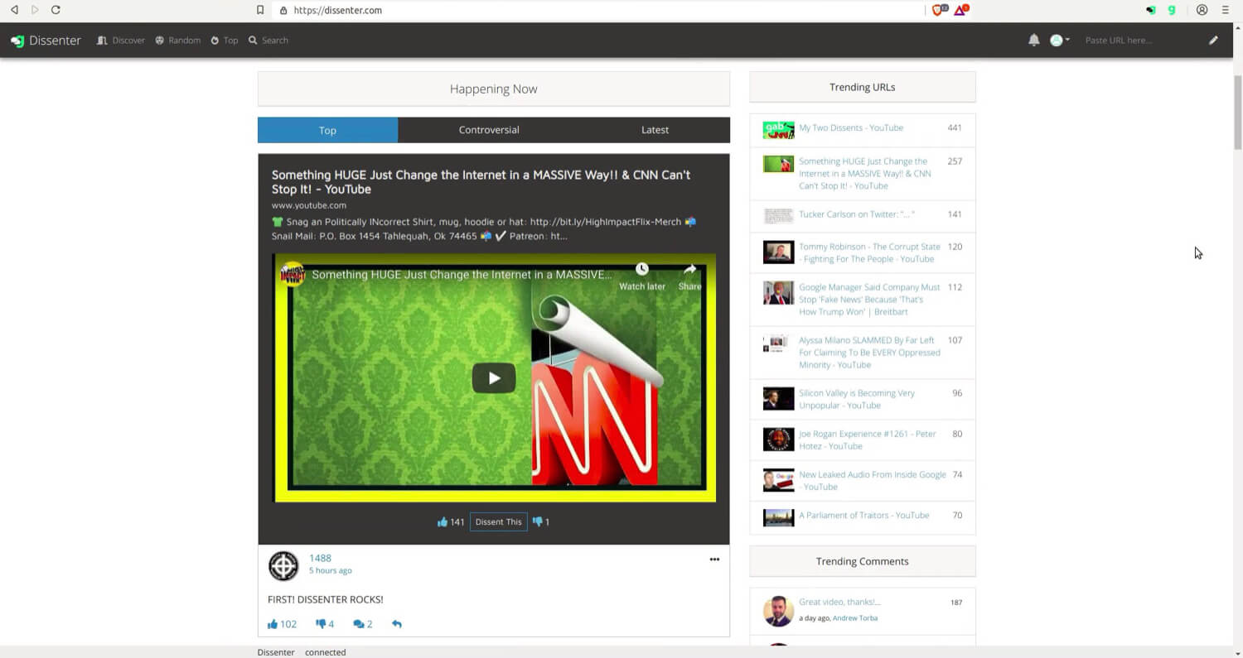Open the Discover page
The width and height of the screenshot is (1243, 658).
point(121,40)
